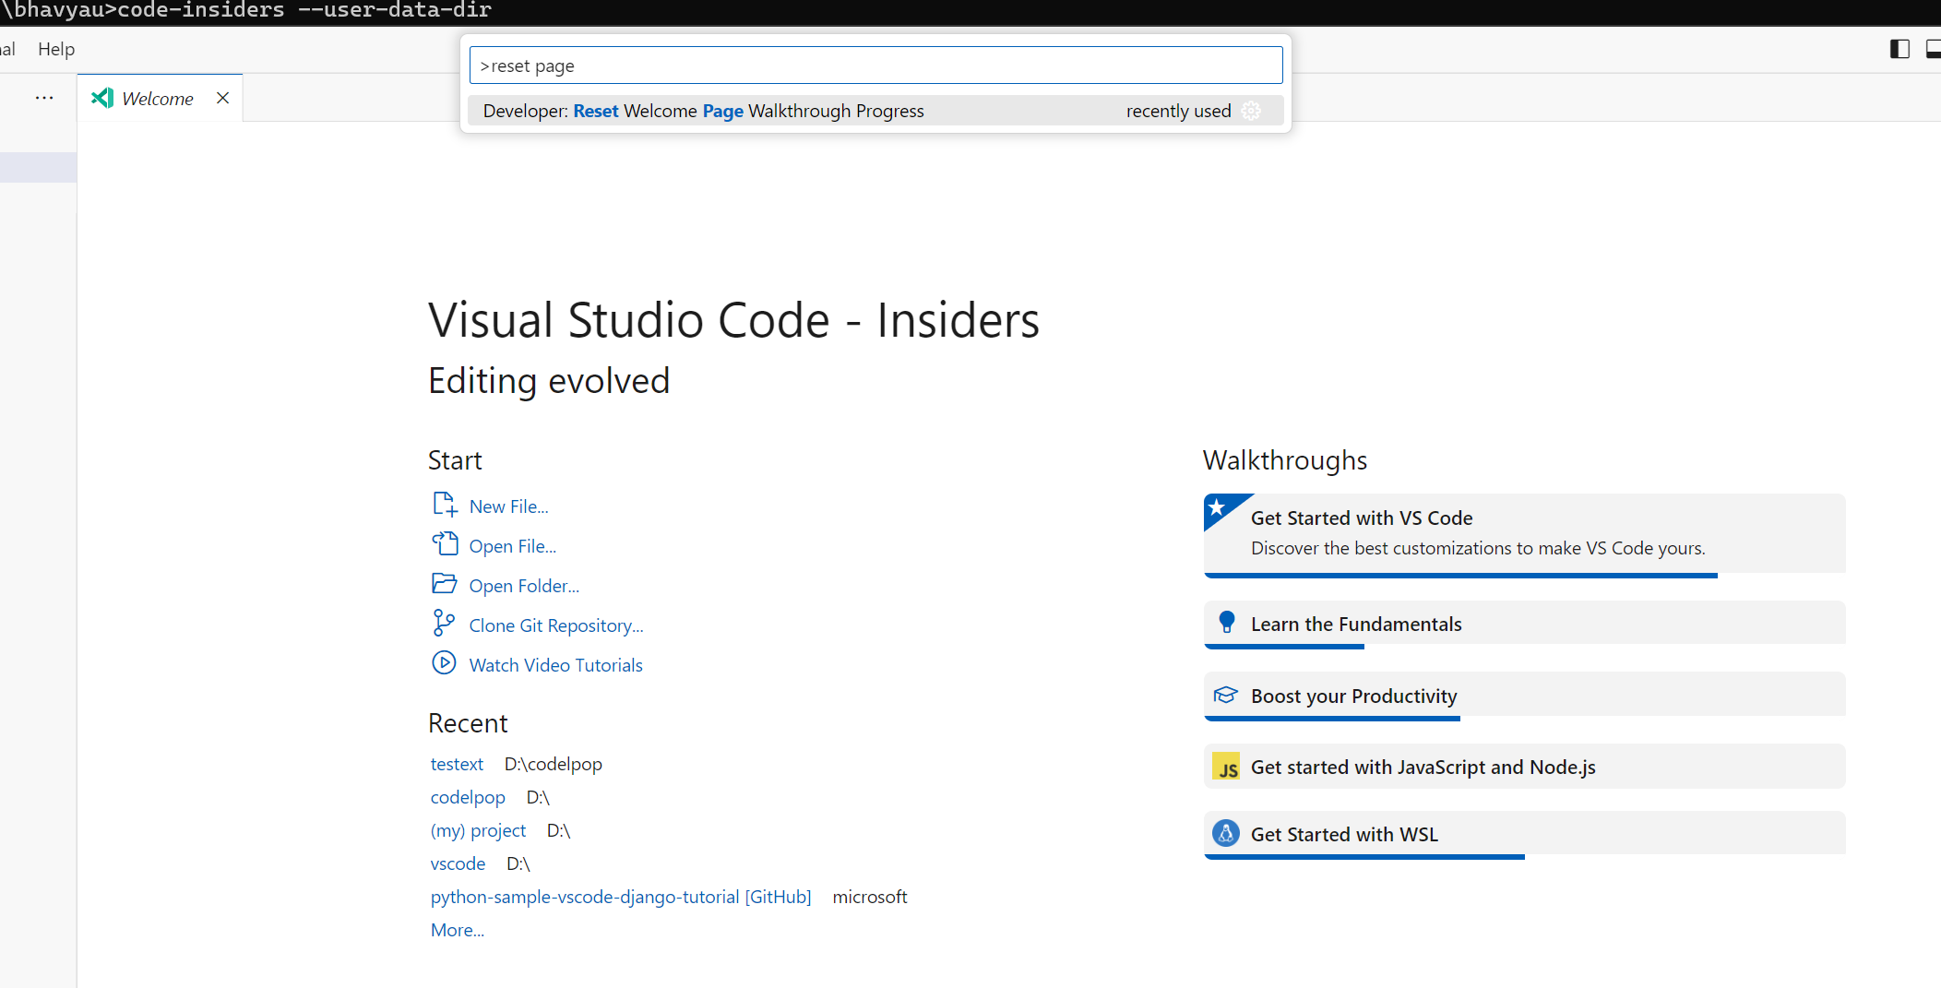Click the gear to configure the Reset command keybinding
Viewport: 1941px width, 988px height.
(1252, 111)
